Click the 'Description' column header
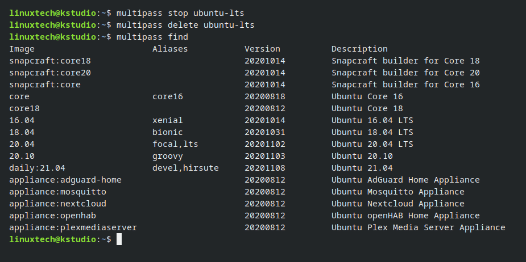This screenshot has height=262, width=526. [359, 49]
